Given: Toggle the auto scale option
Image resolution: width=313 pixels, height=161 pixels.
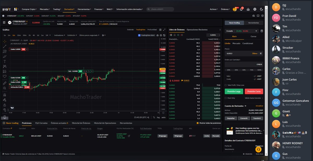Looking at the screenshot, I should [x=164, y=117].
